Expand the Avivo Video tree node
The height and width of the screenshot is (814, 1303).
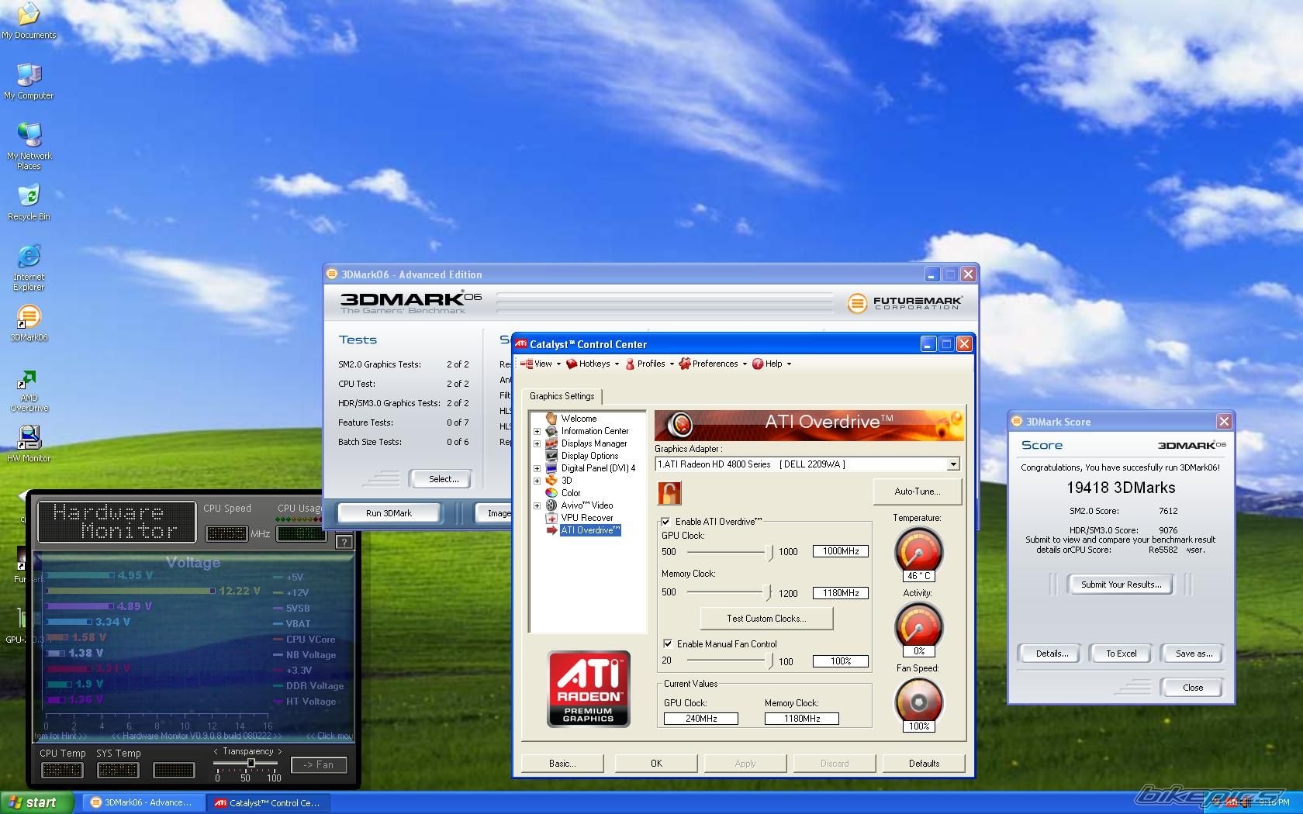[537, 505]
